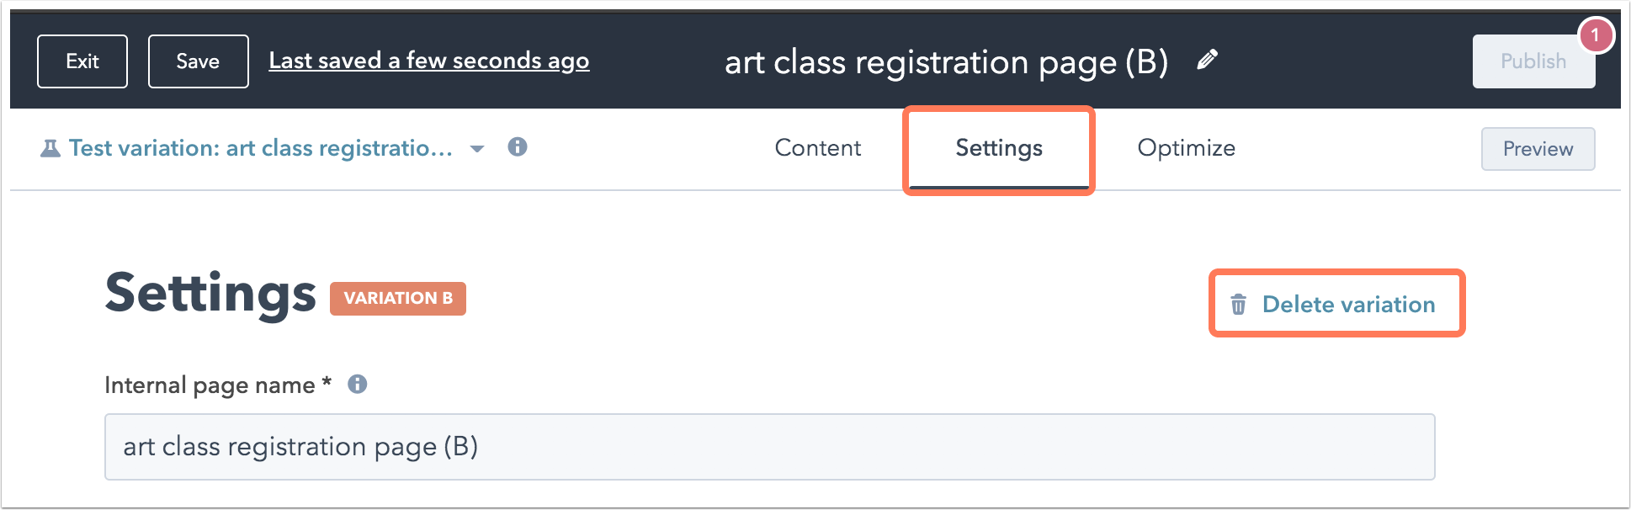Viewport: 1631px width, 510px height.
Task: Open the Test variation: art class registration selector
Action: coord(261,148)
